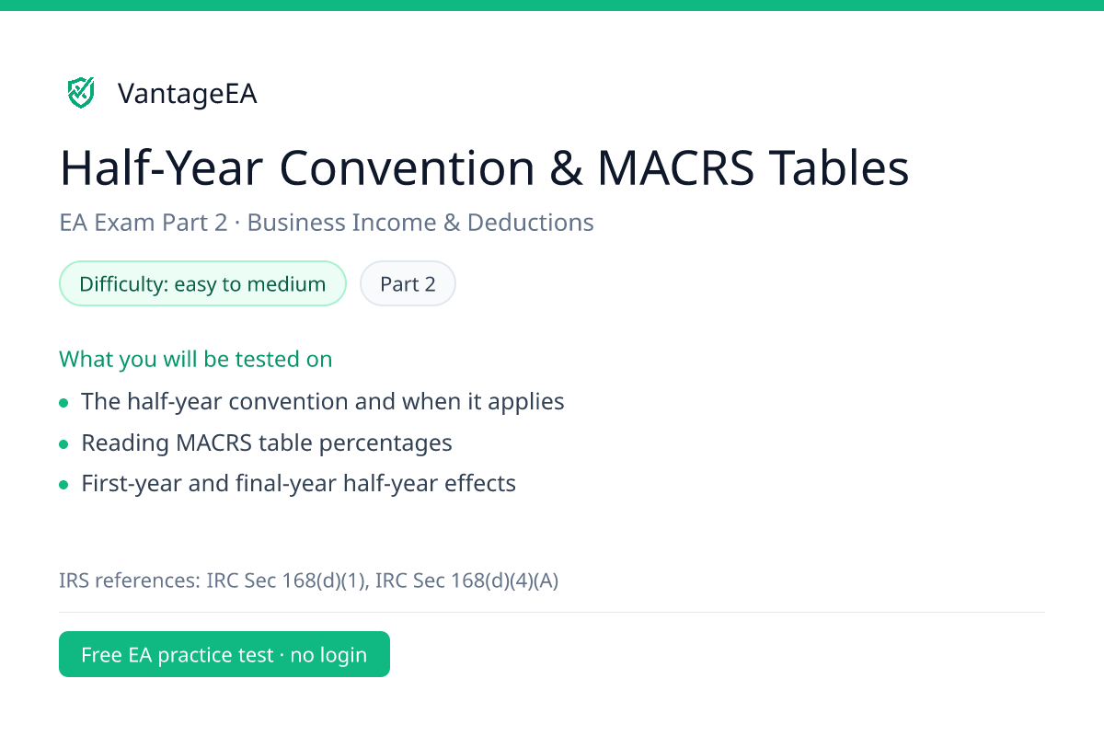This screenshot has height=736, width=1104.
Task: Click the VantageEA shield logo icon
Action: tap(81, 93)
